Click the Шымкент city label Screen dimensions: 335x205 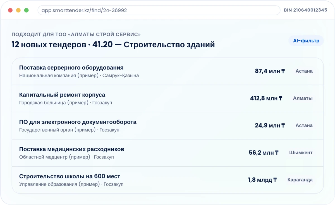(301, 153)
